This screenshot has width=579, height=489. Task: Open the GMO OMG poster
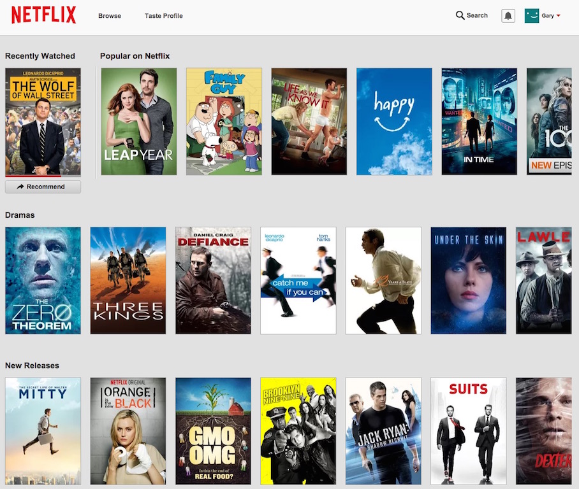[213, 431]
